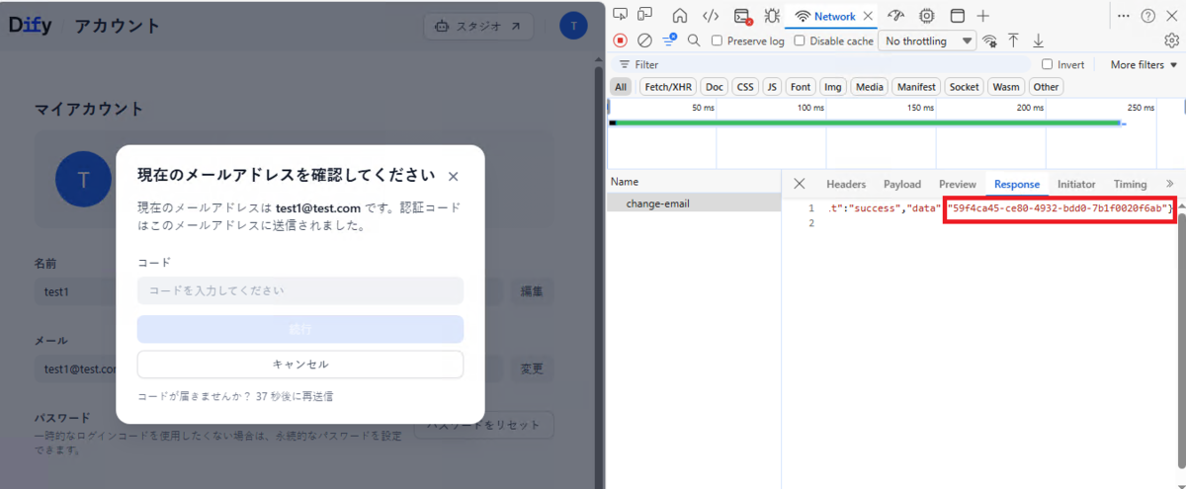Stop recording network log
The width and height of the screenshot is (1186, 489).
[x=620, y=41]
